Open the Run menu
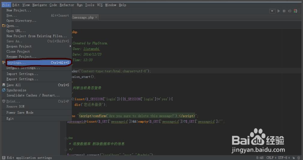 79,5
